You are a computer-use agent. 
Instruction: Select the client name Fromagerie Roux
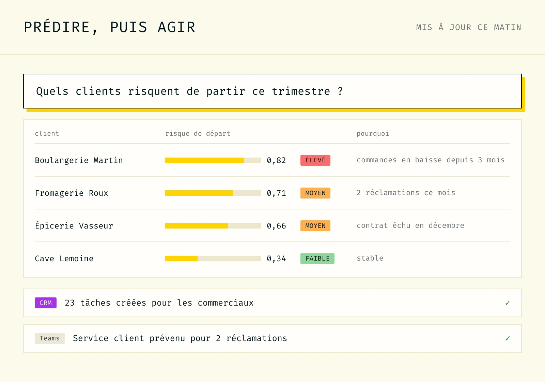coord(72,193)
